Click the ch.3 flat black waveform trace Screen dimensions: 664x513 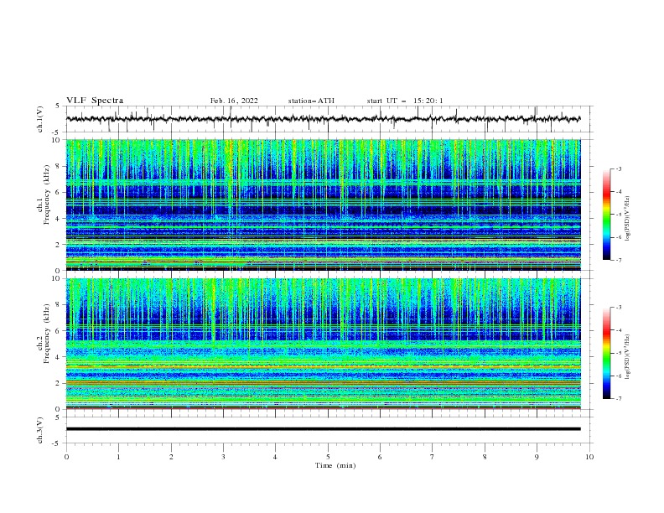tap(323, 429)
